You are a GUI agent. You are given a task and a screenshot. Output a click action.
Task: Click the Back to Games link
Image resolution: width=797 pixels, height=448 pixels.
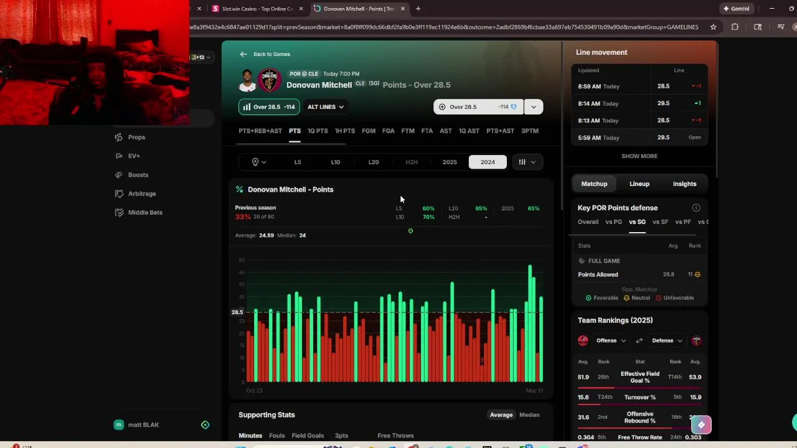[271, 54]
